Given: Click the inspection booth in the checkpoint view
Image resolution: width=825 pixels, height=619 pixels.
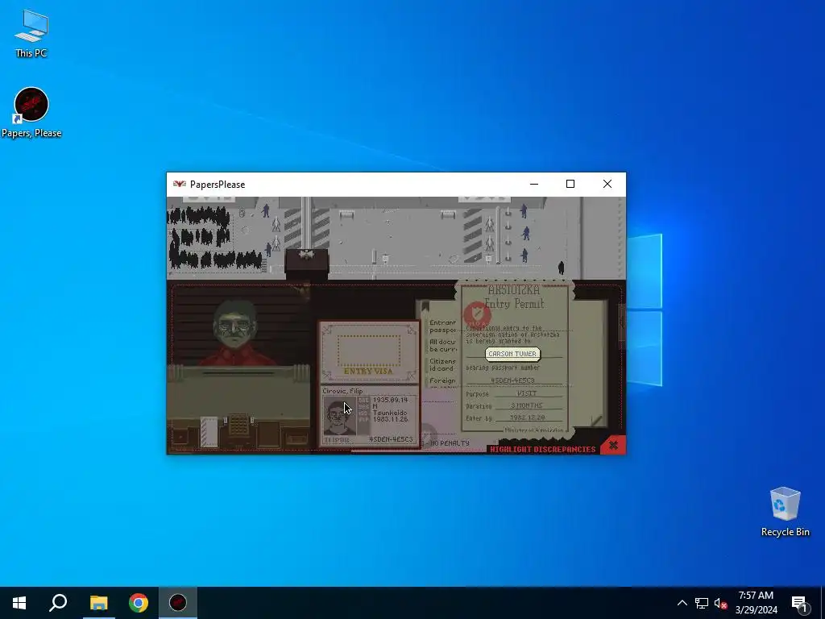Looking at the screenshot, I should coord(307,264).
